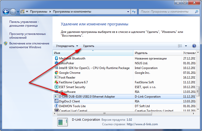Select Google Chrome program name
202x131 pixels.
point(70,73)
